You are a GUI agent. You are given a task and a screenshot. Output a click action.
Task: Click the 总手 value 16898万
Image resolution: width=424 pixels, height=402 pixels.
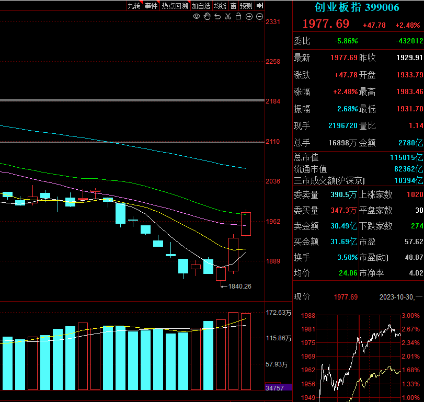[342, 143]
